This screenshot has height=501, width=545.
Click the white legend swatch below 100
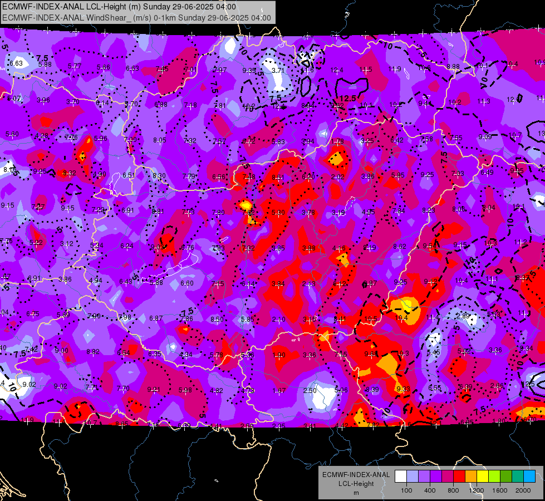pyautogui.click(x=401, y=477)
